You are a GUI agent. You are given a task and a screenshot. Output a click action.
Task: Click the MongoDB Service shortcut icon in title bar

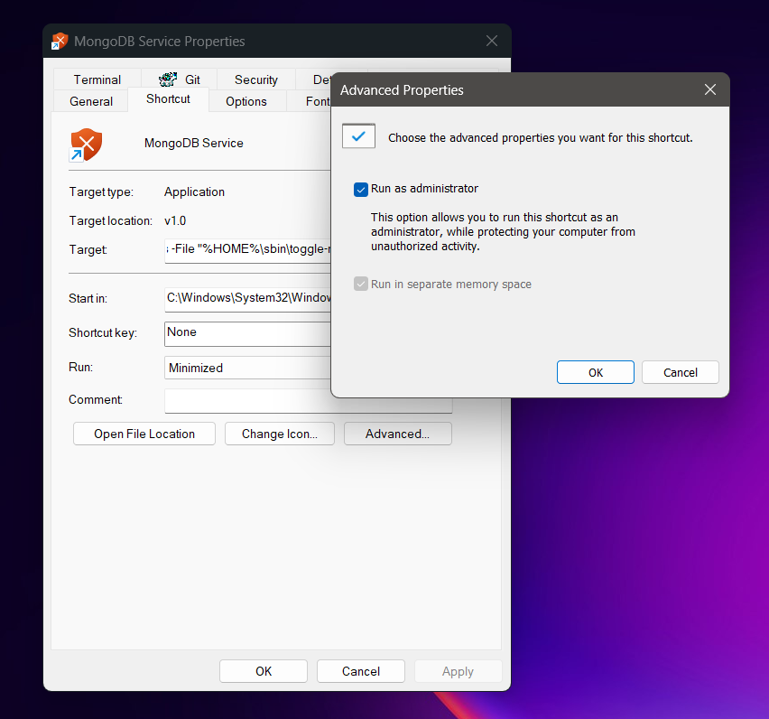point(60,42)
